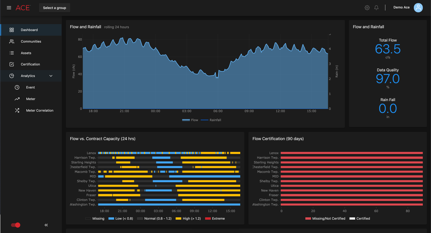431x233 pixels.
Task: Select Dashboard in the sidebar menu
Action: pos(29,30)
